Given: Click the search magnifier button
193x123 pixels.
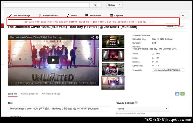Looking at the screenshot, I should tap(96, 5).
